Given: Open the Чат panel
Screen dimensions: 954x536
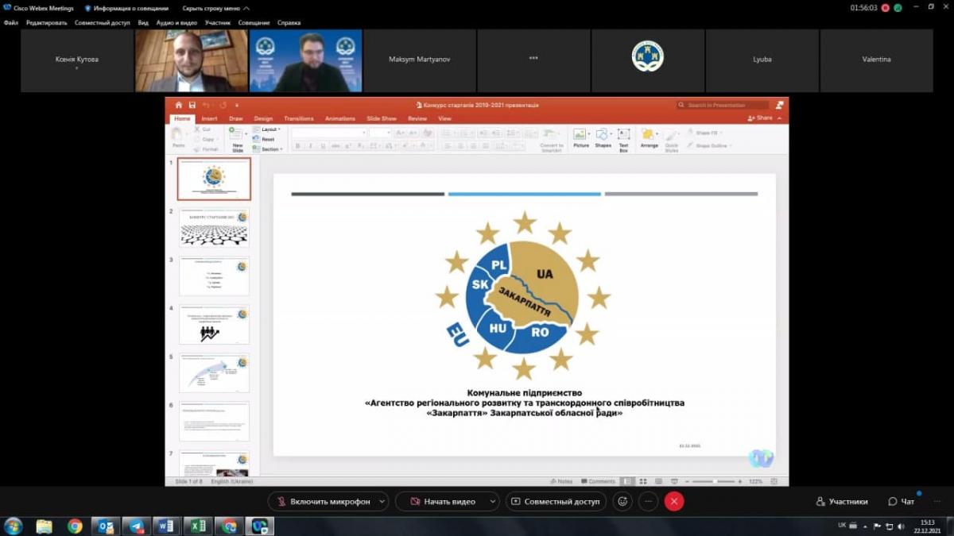Looking at the screenshot, I should [901, 502].
